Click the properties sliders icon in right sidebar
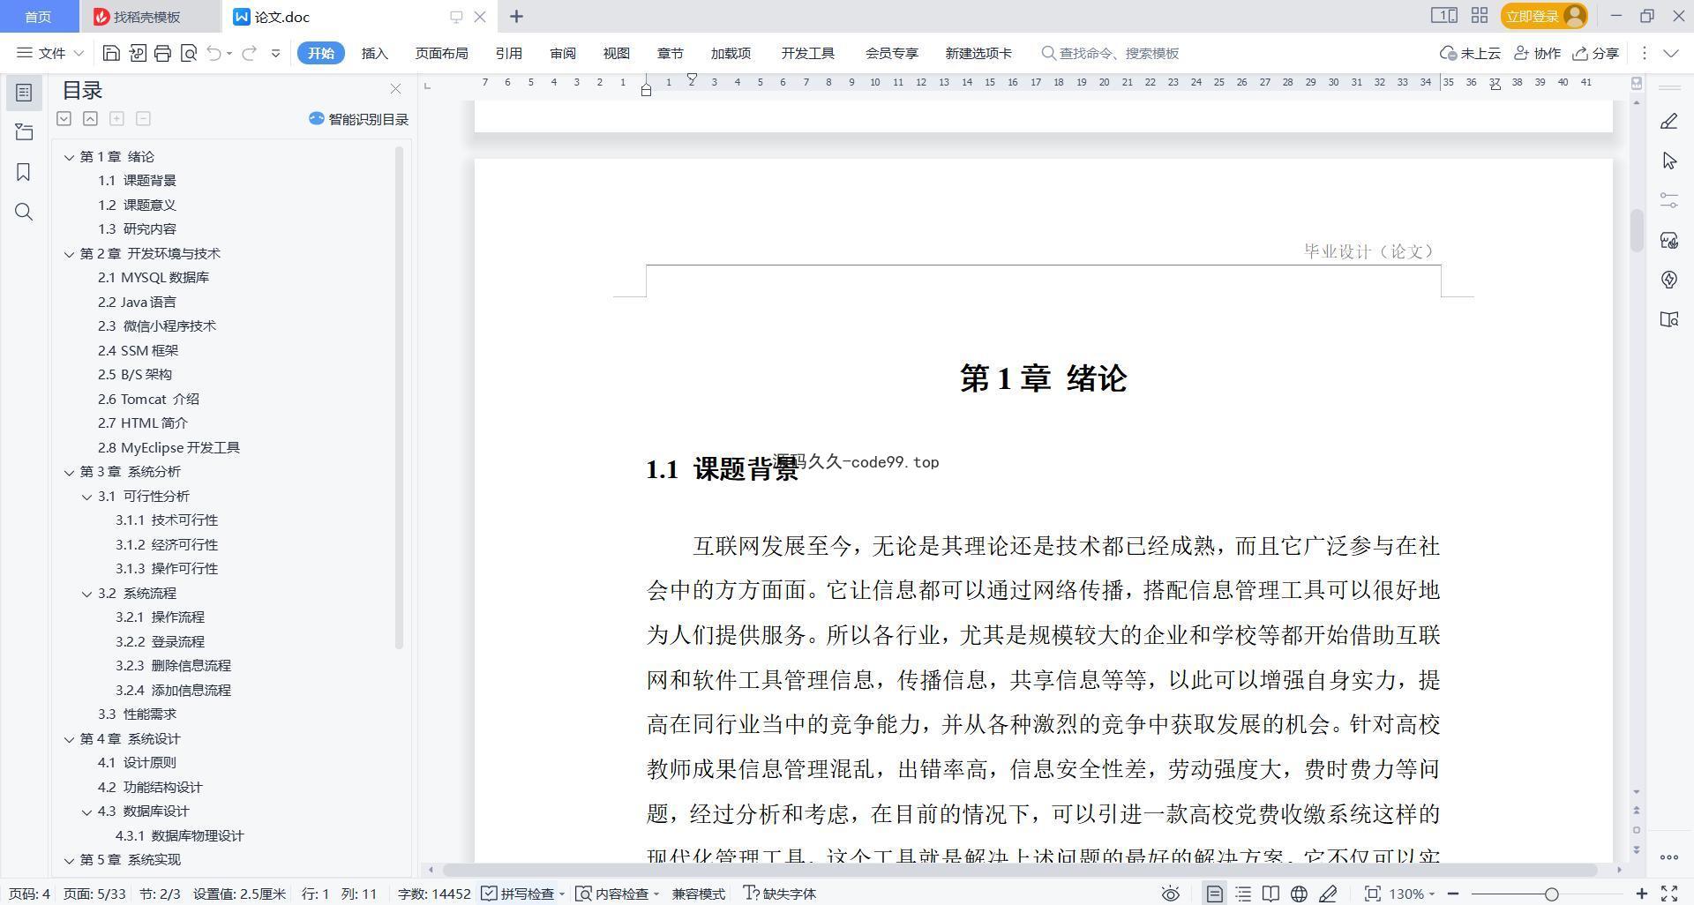 tap(1668, 200)
